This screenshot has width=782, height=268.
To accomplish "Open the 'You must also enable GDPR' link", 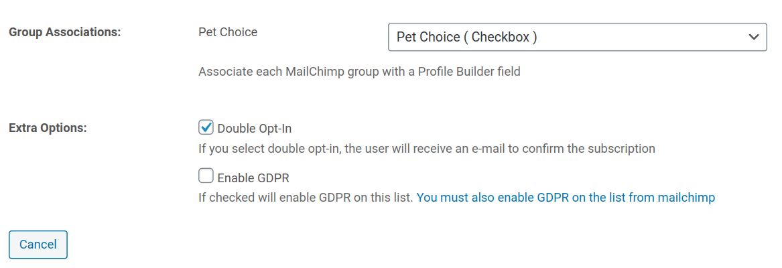I will 566,198.
